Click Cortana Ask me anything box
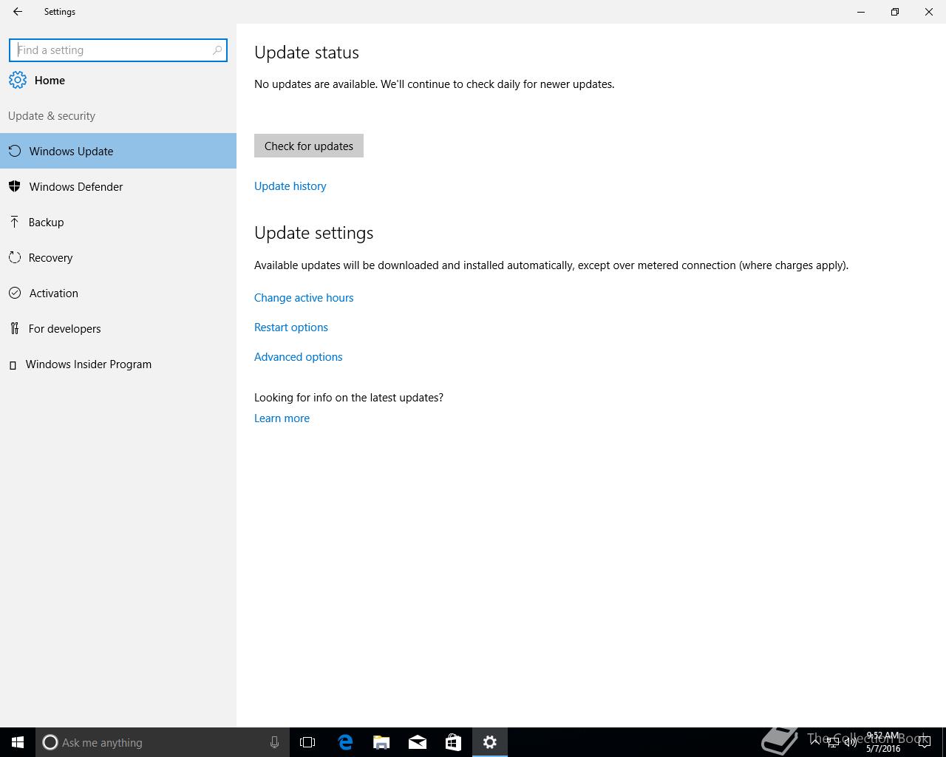Image resolution: width=946 pixels, height=757 pixels. (x=162, y=742)
